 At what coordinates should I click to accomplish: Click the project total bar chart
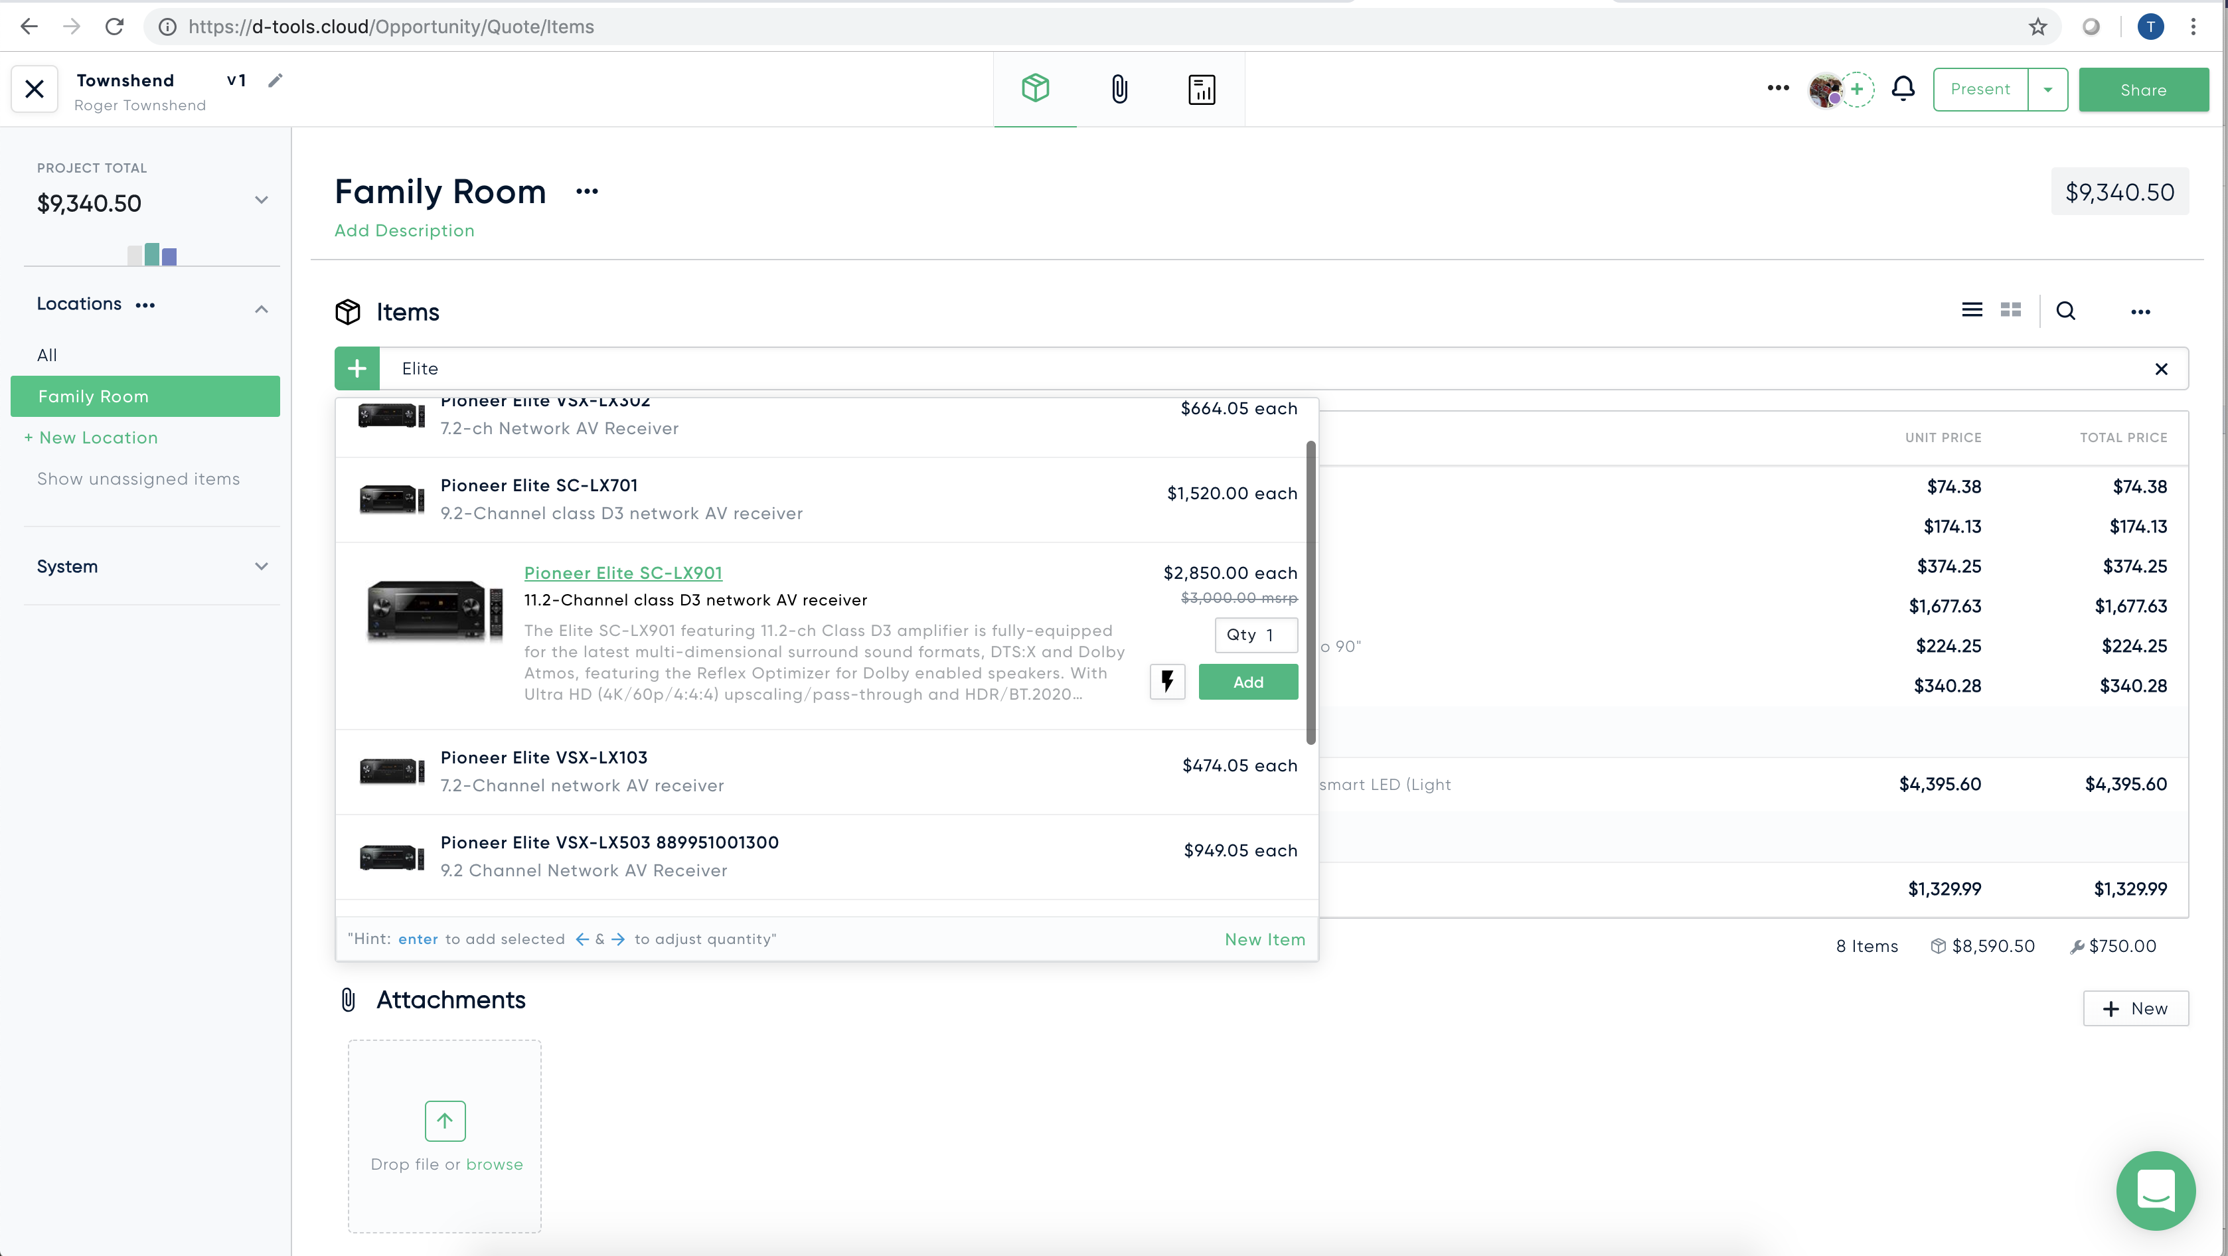152,254
